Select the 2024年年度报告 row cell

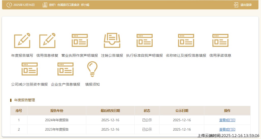(56, 120)
